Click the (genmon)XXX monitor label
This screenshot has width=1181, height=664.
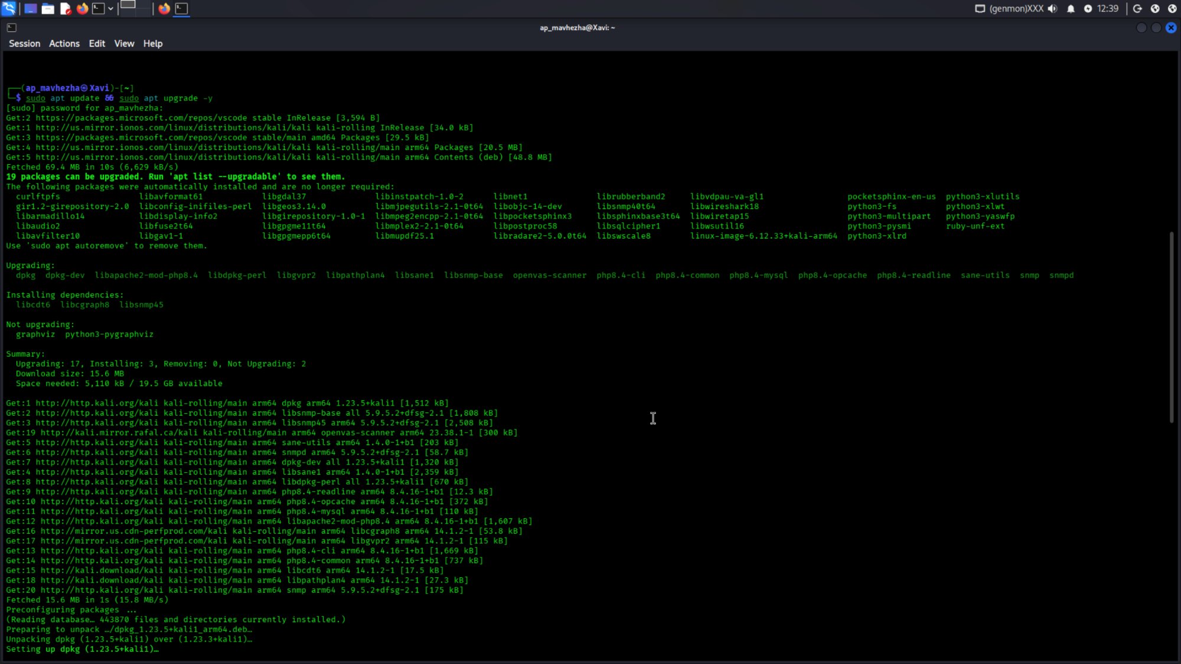click(1016, 8)
